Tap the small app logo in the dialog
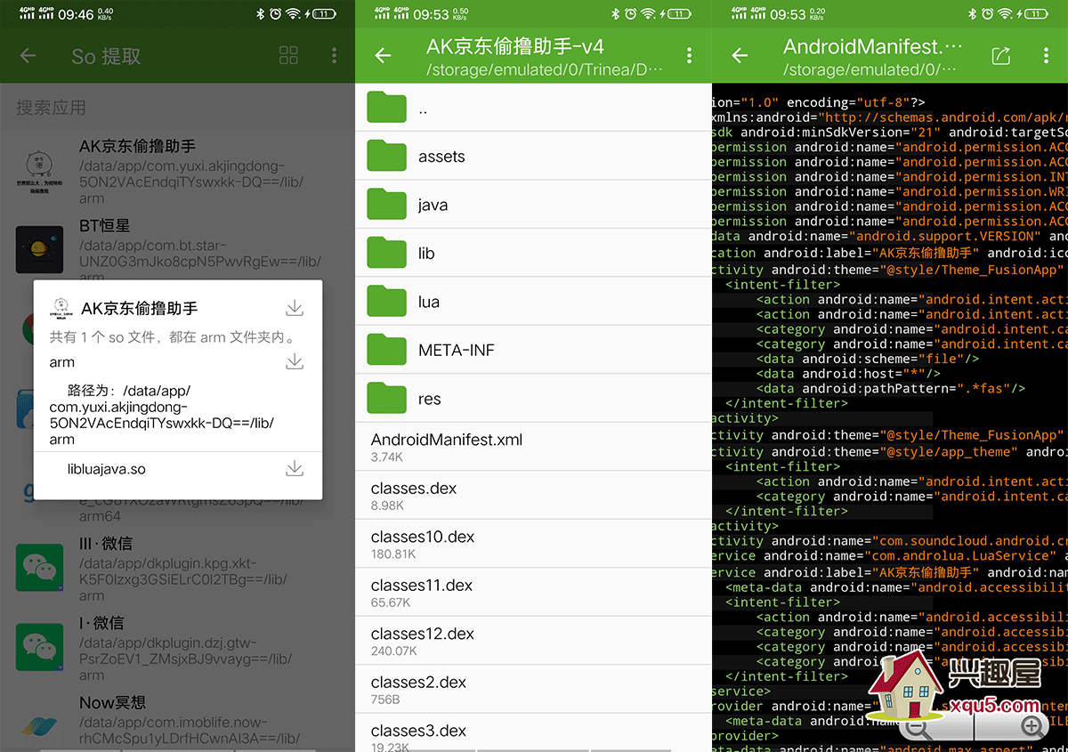1068x752 pixels. (61, 308)
